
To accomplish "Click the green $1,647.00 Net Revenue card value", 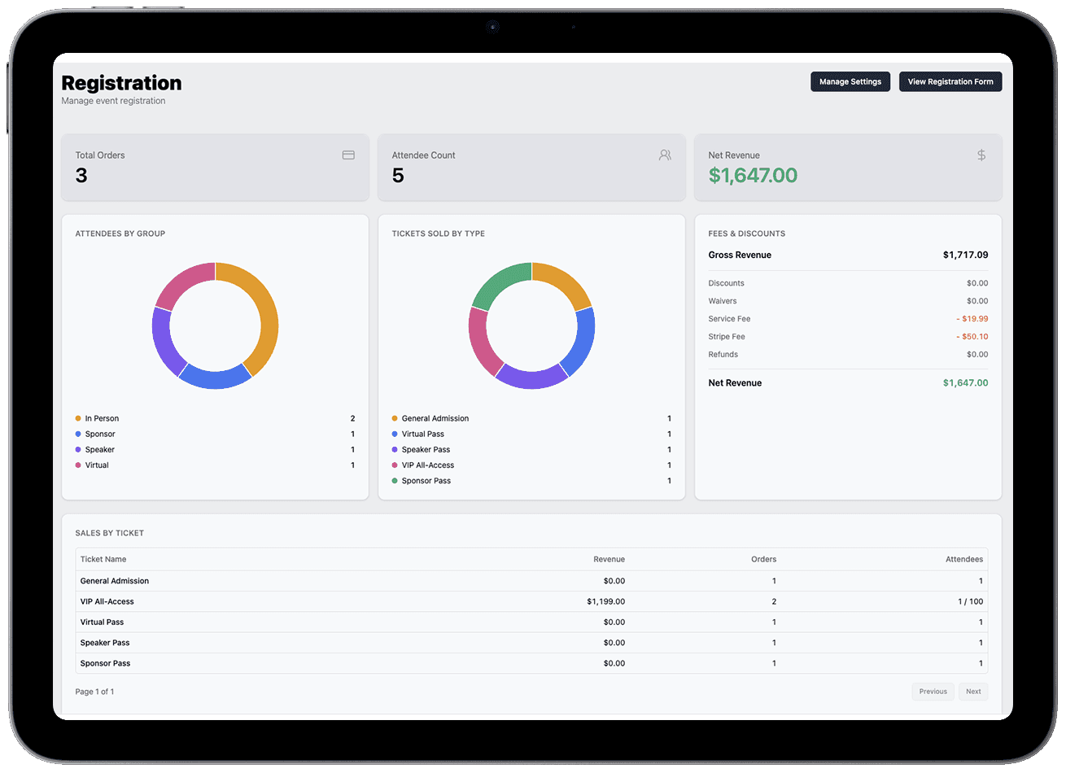I will pos(753,175).
